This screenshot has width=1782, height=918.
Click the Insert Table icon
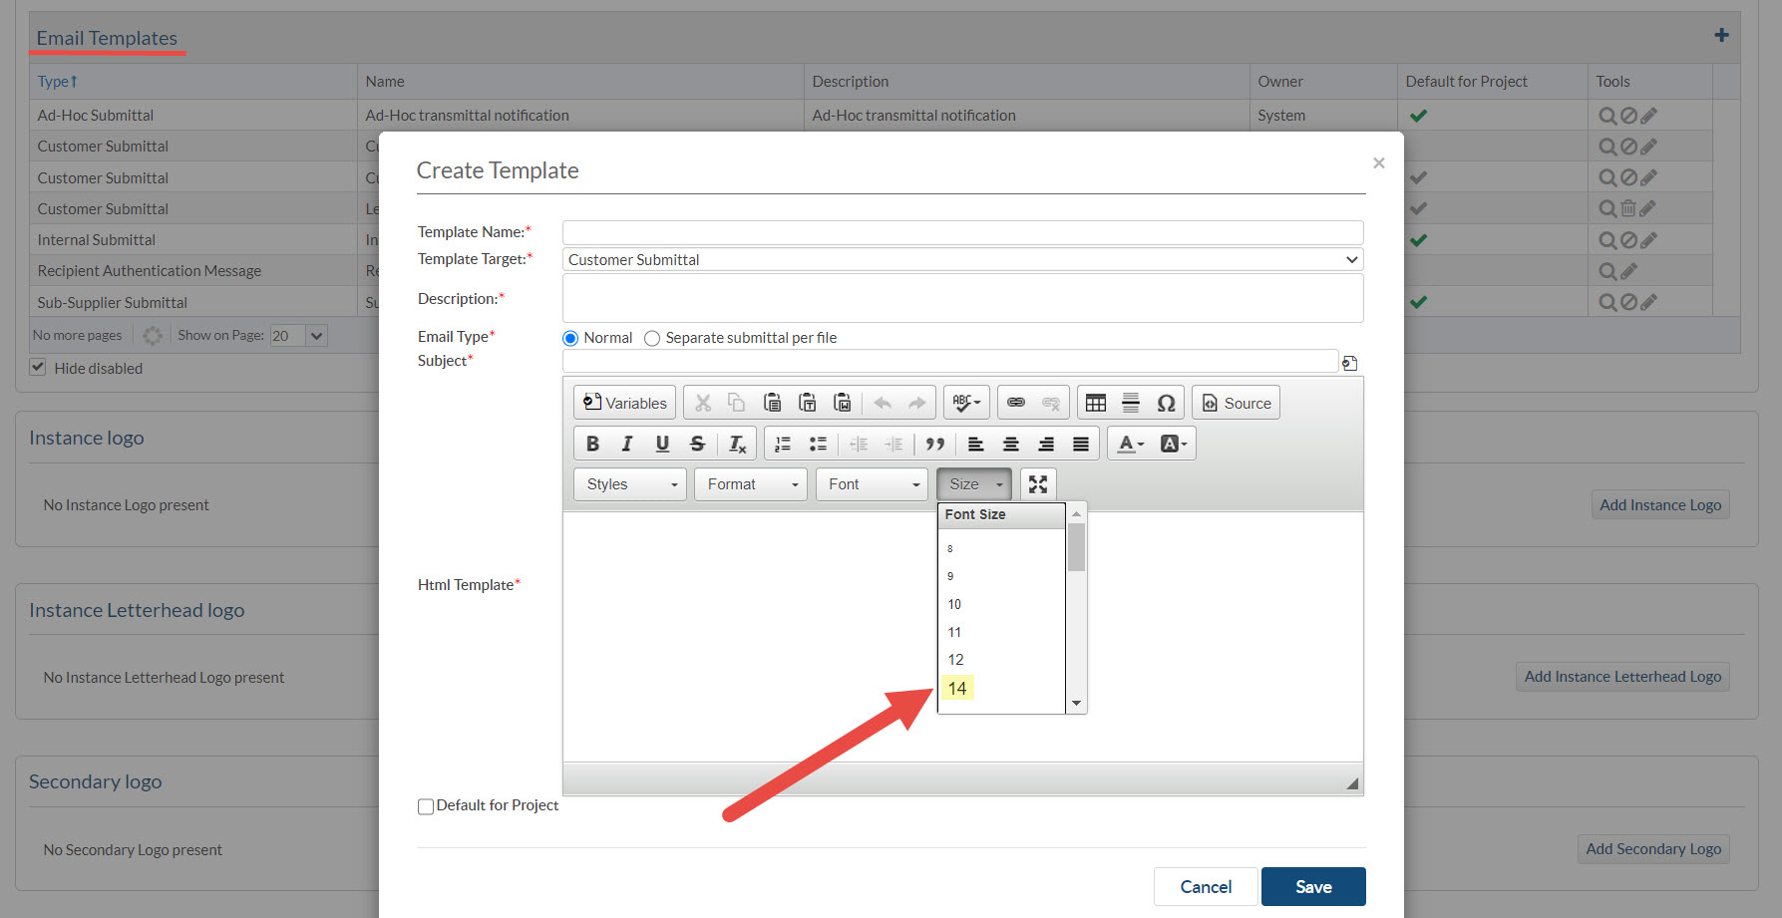(1096, 403)
